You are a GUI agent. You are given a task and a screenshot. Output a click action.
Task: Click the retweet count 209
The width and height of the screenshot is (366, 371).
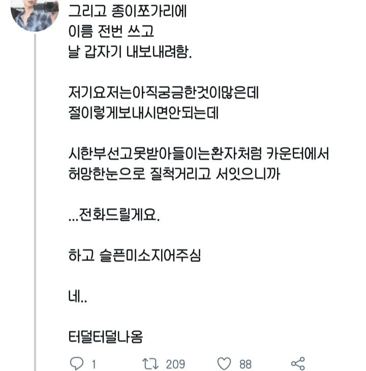coord(175,364)
